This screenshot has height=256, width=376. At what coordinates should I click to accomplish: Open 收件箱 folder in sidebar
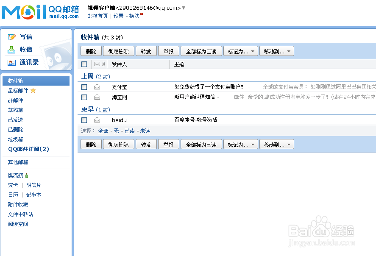[x=36, y=81]
